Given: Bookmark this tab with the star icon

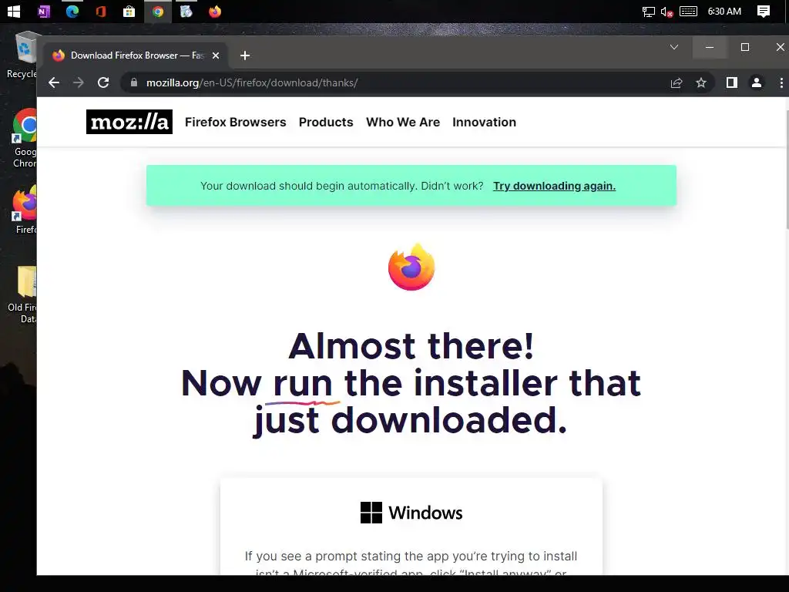Looking at the screenshot, I should click(x=701, y=82).
